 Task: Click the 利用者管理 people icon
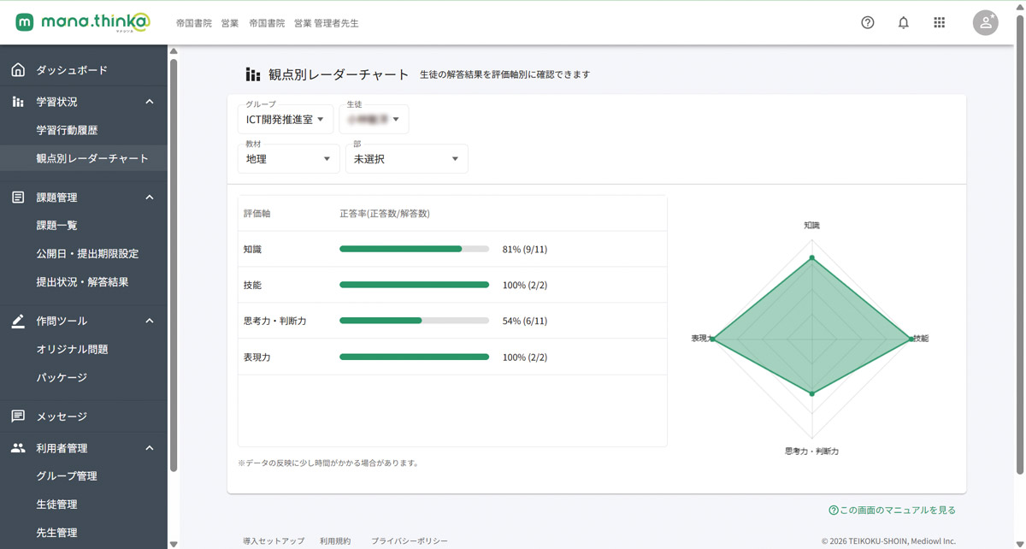point(18,448)
